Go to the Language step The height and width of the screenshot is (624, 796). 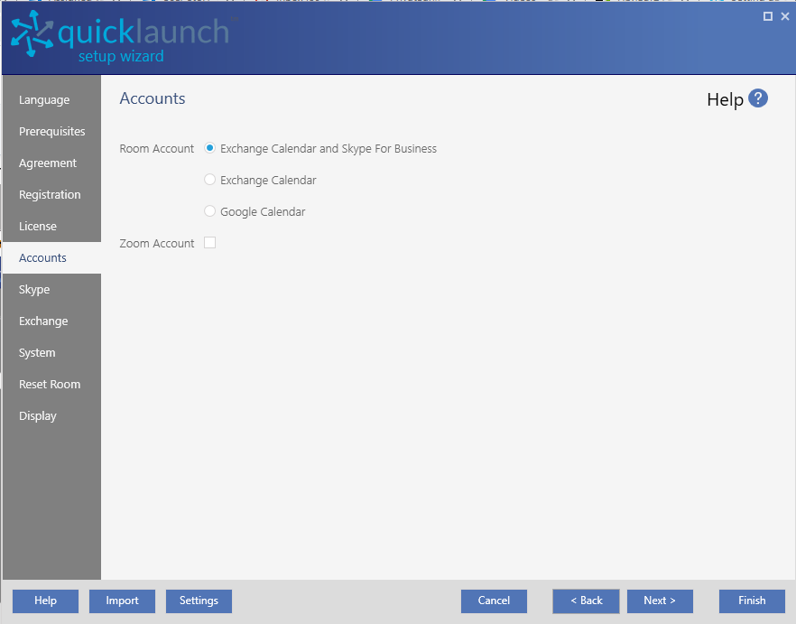click(x=51, y=99)
